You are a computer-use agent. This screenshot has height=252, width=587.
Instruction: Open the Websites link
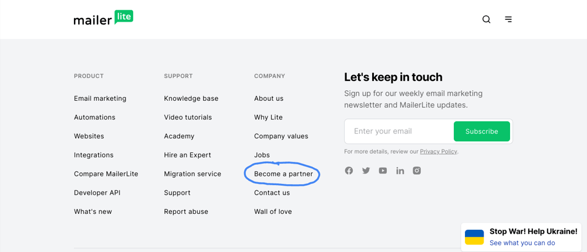[x=89, y=136]
